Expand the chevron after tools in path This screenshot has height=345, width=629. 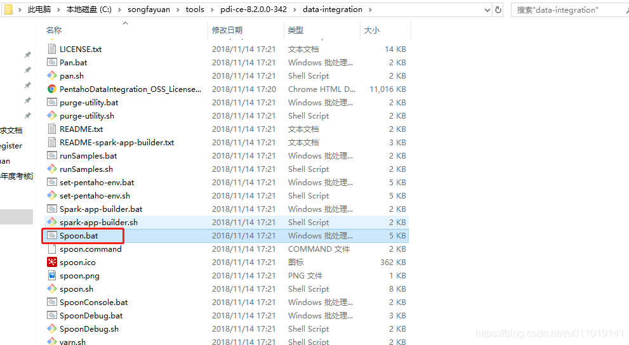(213, 10)
